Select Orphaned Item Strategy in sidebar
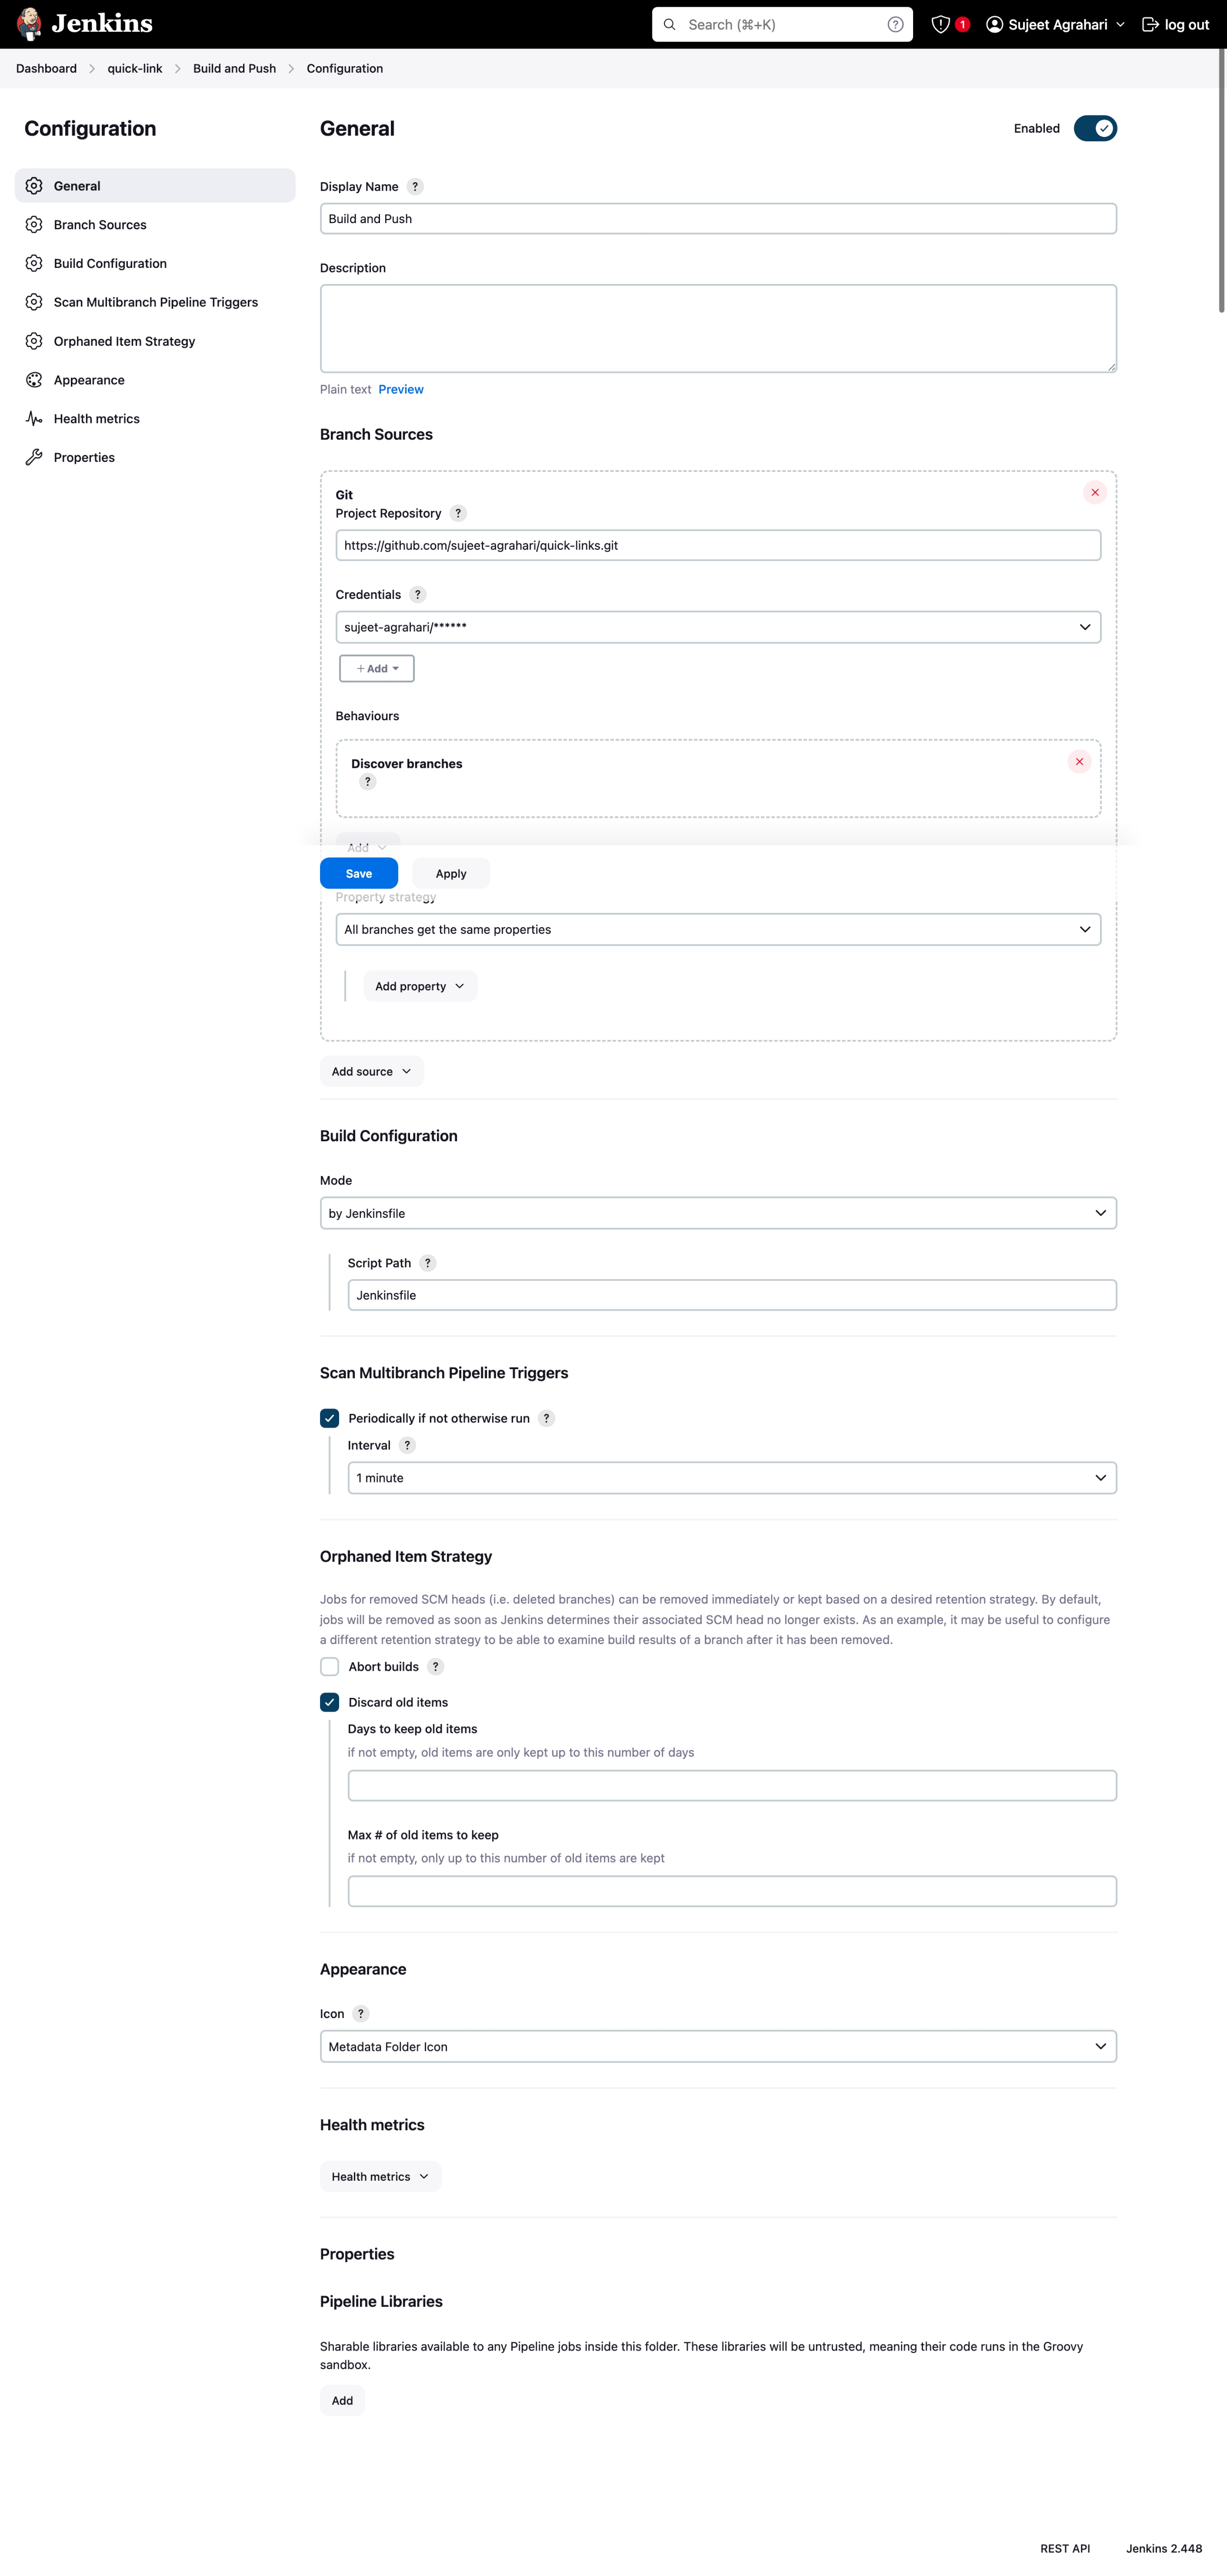This screenshot has width=1227, height=2576. coord(124,341)
